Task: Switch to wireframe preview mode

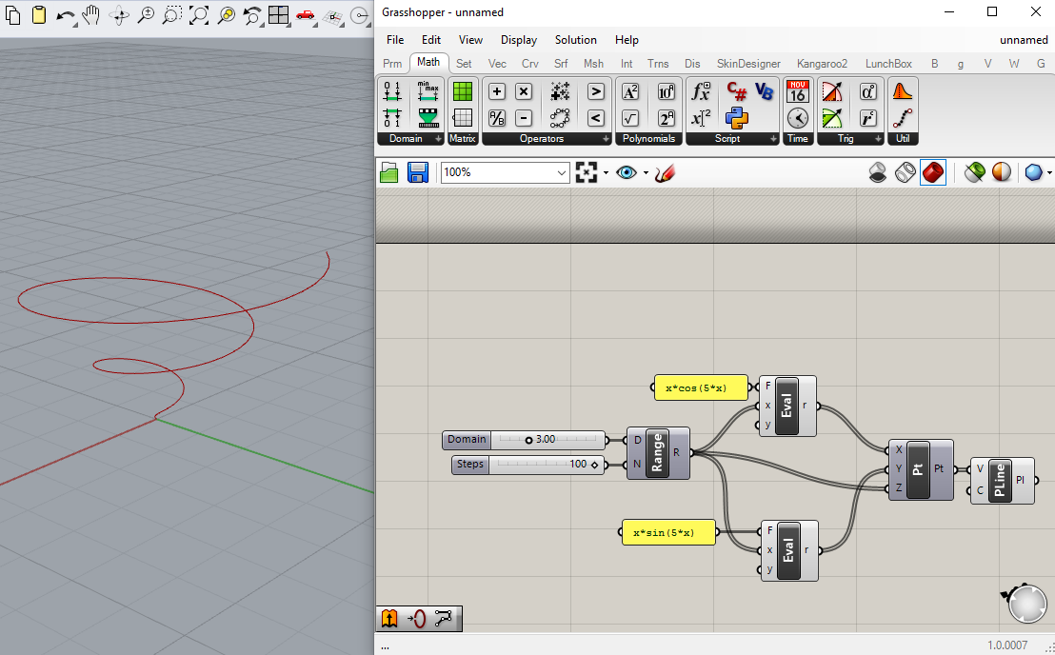Action: coord(906,172)
